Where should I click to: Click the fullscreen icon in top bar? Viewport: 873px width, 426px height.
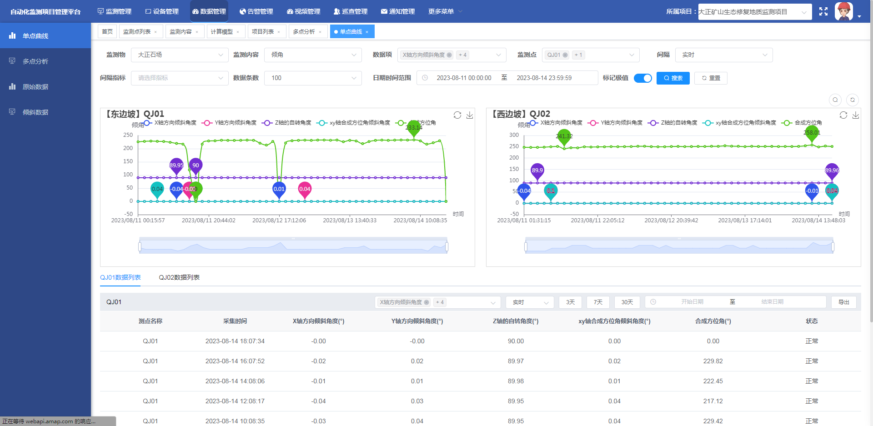(x=823, y=11)
